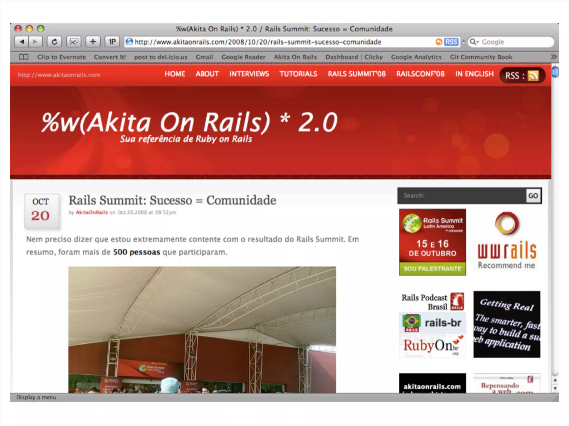Open the Rails Podcast Brasil banner
Image resolution: width=569 pixels, height=426 pixels.
coord(432,302)
